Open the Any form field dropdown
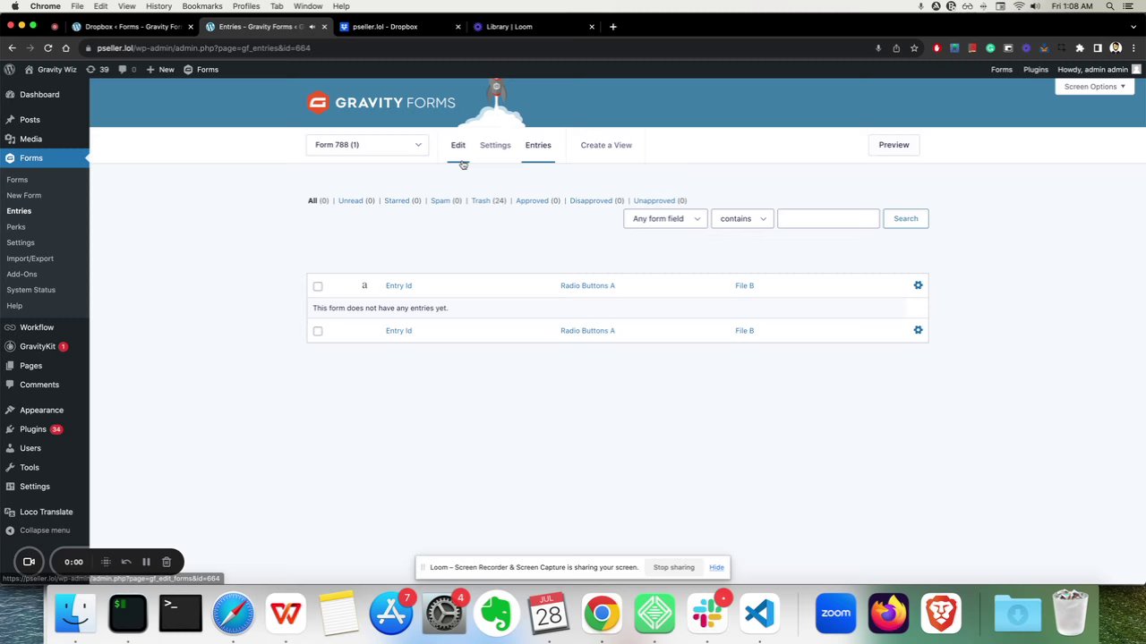Image resolution: width=1146 pixels, height=644 pixels. [x=665, y=218]
